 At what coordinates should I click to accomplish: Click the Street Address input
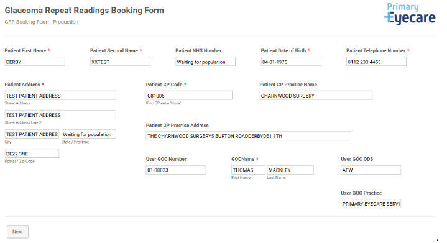pos(60,96)
